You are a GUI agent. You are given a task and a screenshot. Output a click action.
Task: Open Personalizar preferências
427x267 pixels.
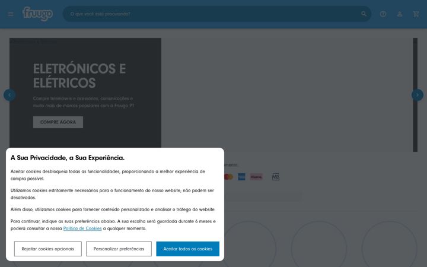point(119,249)
